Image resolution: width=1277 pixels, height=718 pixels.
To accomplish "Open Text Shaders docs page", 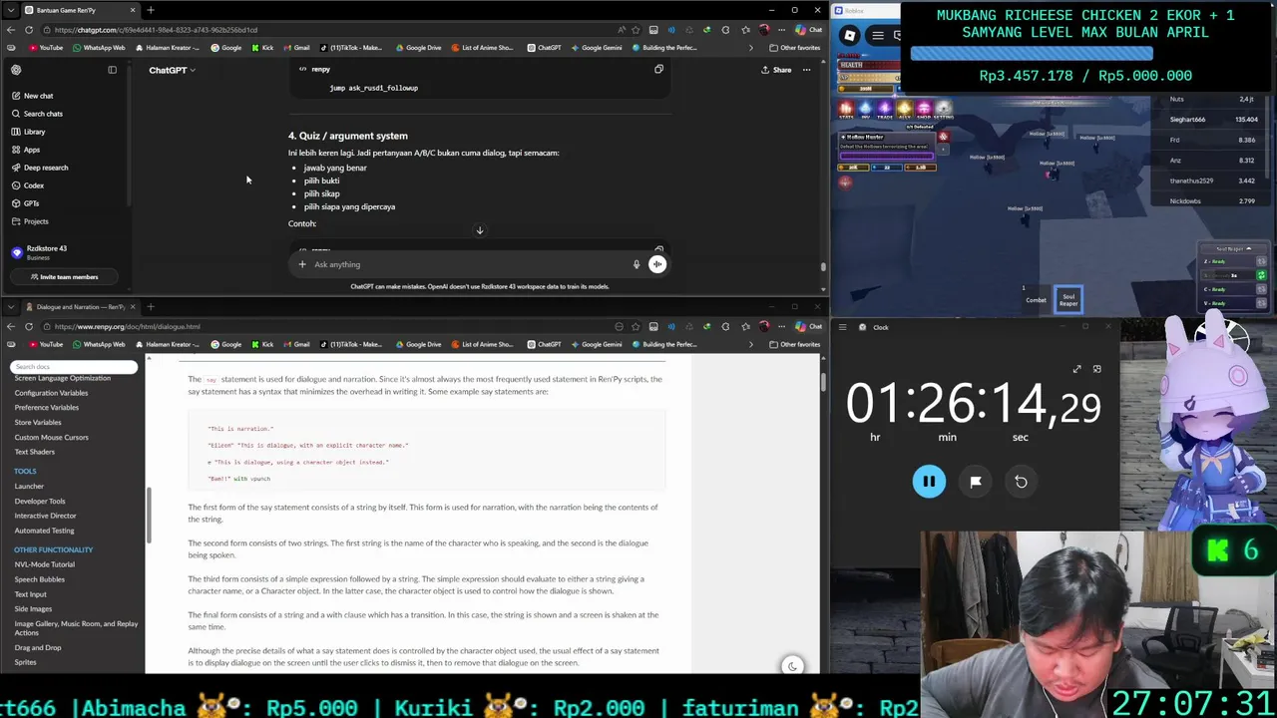I will tap(34, 452).
